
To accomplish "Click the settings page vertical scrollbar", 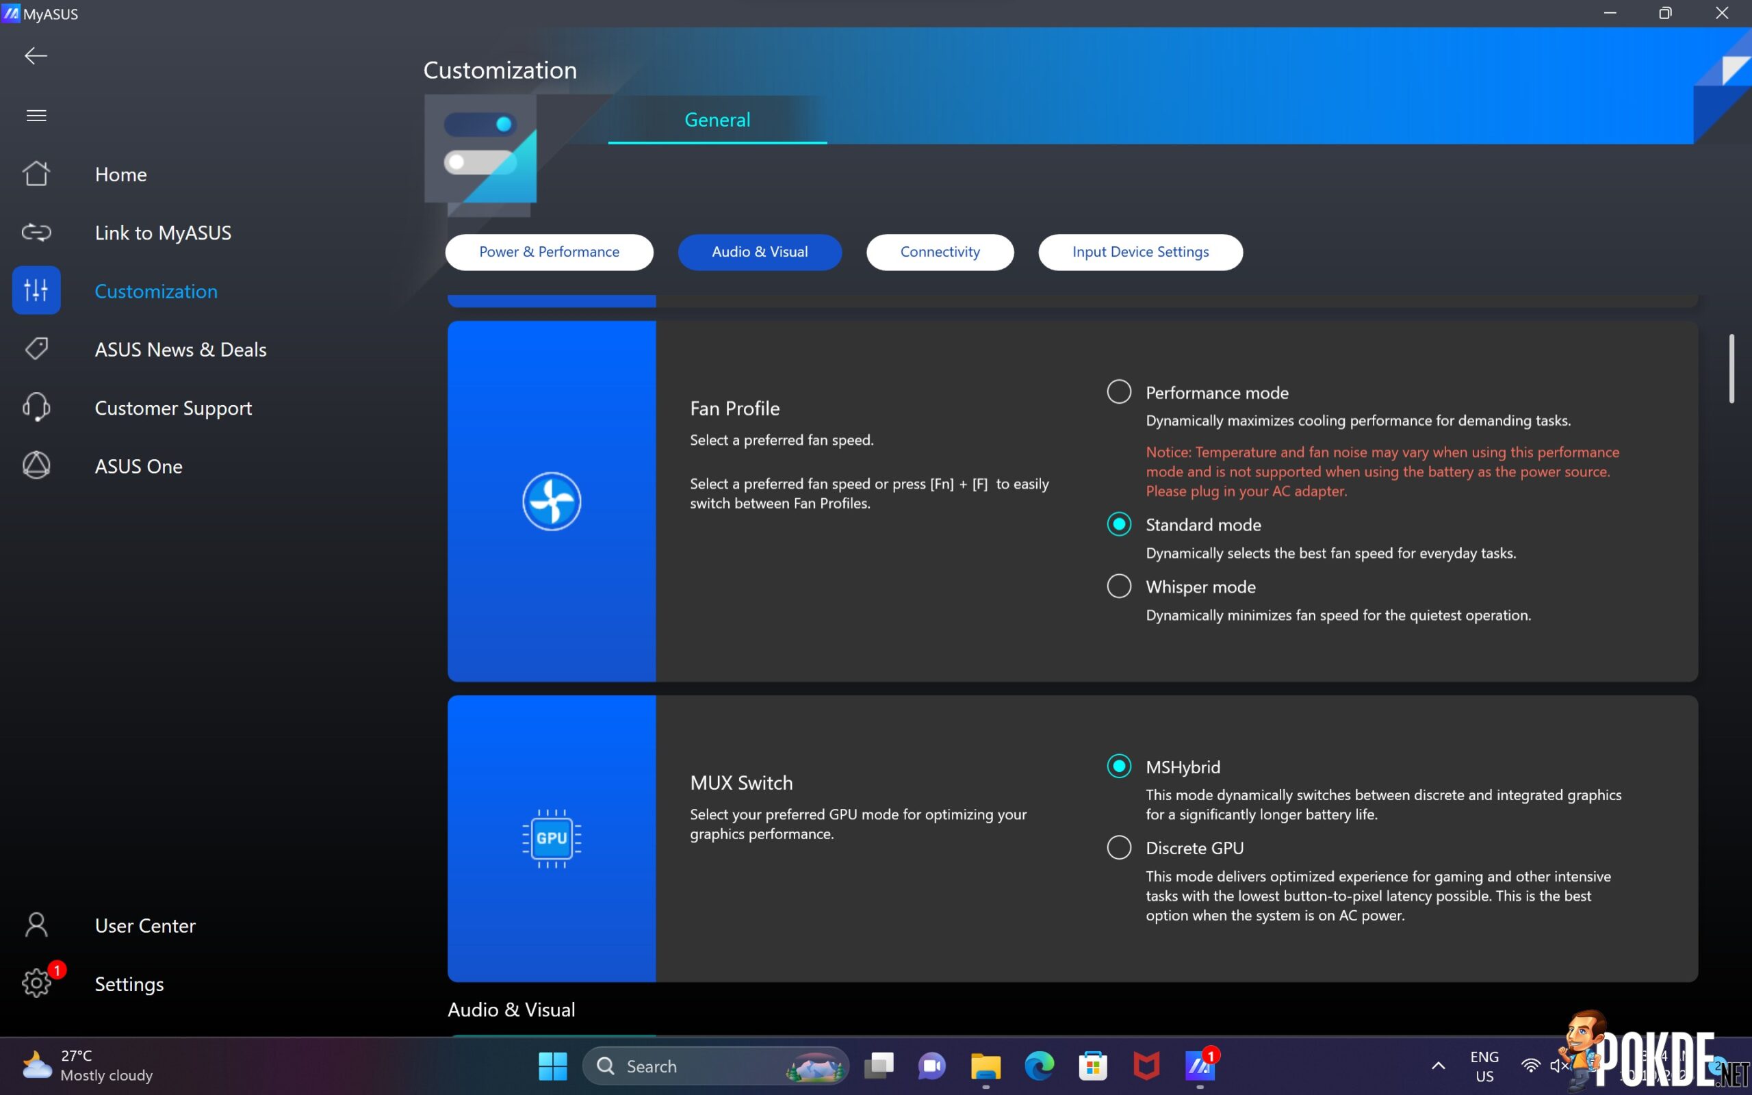I will [x=1731, y=368].
